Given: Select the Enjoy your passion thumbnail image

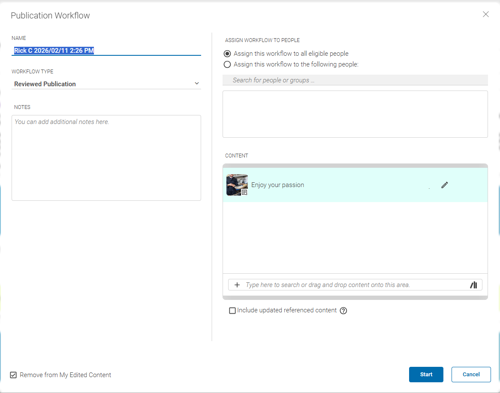Looking at the screenshot, I should click(237, 184).
